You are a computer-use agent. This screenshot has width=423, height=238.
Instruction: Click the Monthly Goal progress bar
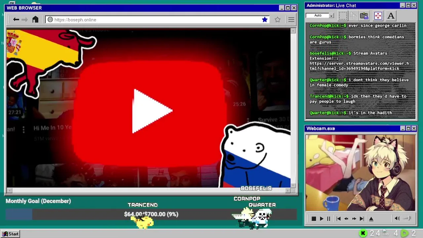coord(151,214)
